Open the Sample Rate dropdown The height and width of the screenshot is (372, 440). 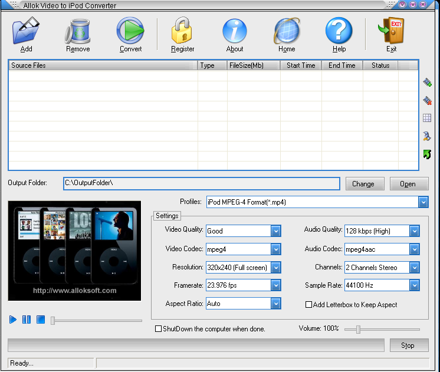pos(415,285)
